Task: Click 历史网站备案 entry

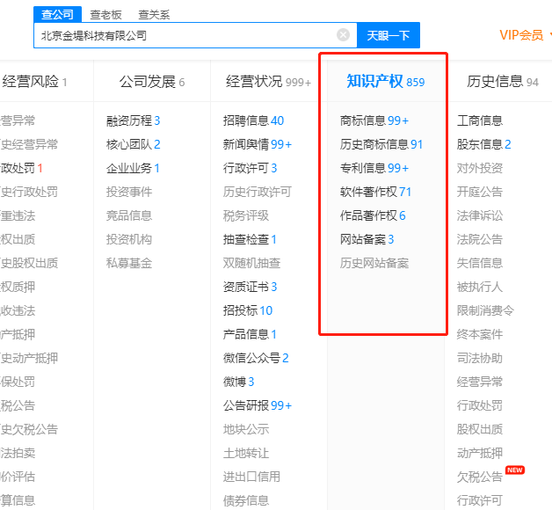Action: pos(374,263)
